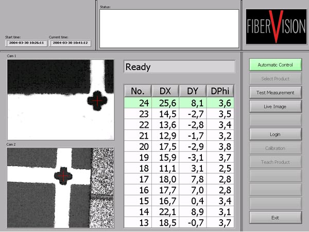Click the Ready status bar

179,67
